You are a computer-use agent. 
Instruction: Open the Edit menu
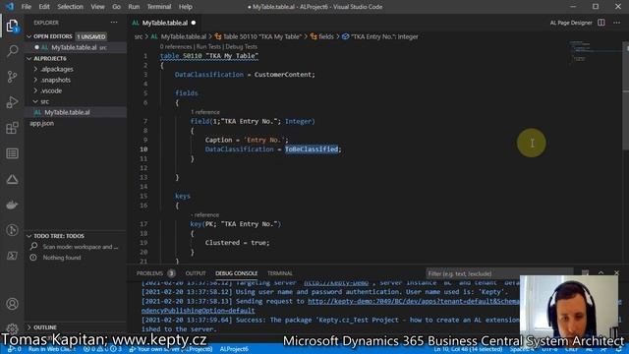click(44, 7)
